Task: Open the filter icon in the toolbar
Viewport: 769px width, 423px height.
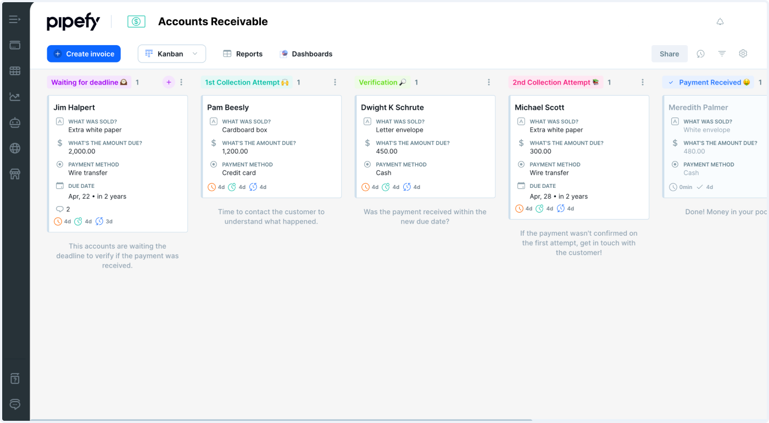Action: 722,54
